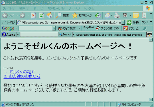Click the Windows flag logo
The image size is (154, 107).
pos(148,8)
